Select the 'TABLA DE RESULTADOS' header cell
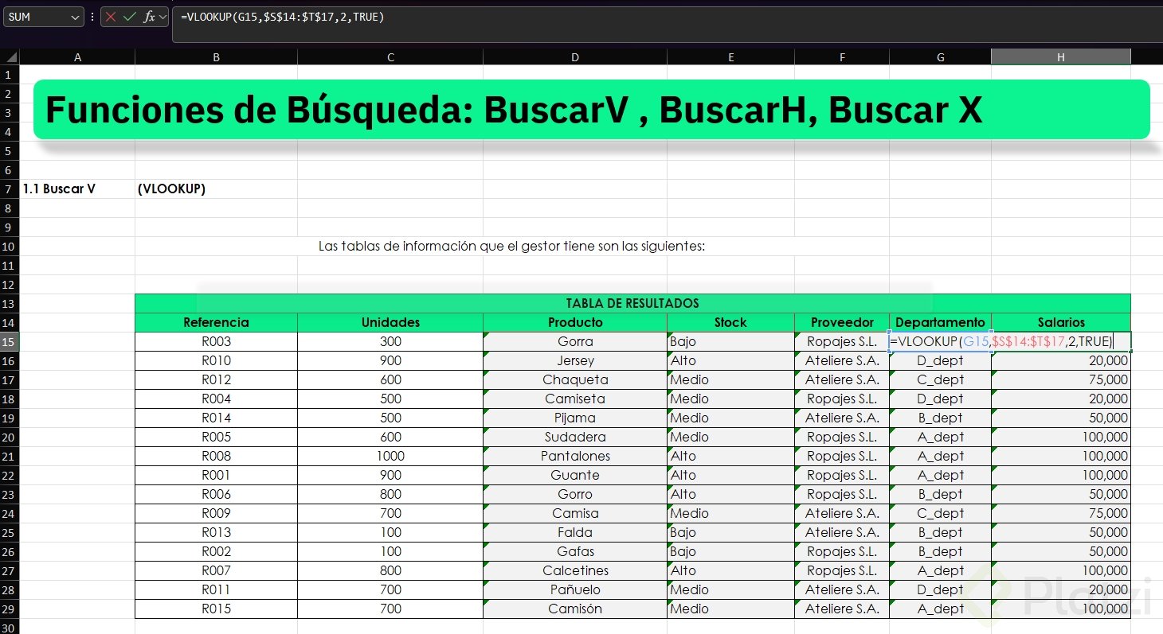Image resolution: width=1163 pixels, height=634 pixels. 632,303
